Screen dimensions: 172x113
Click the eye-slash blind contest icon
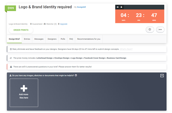[x=118, y=7]
